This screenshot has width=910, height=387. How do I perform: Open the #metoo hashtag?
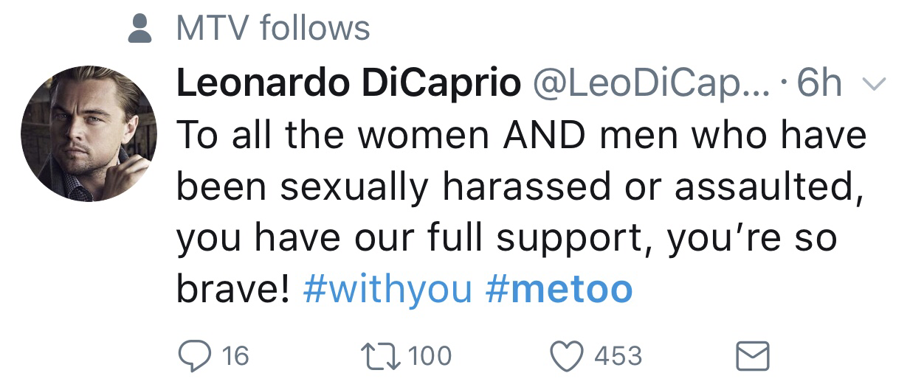click(559, 290)
